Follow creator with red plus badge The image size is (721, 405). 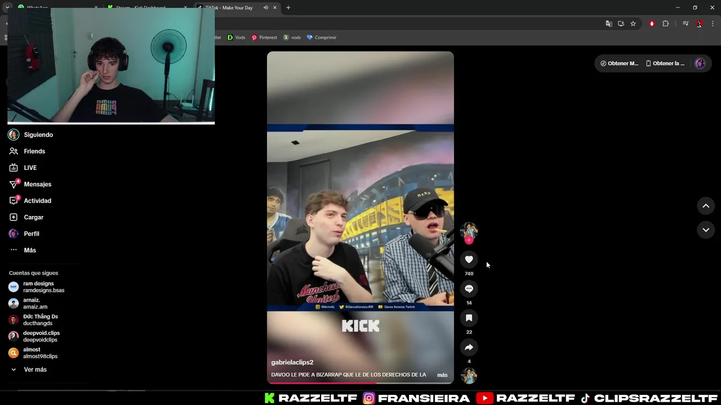click(x=469, y=240)
